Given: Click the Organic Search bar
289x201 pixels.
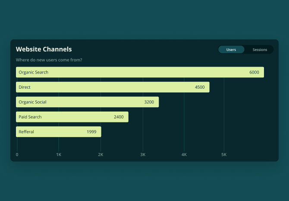Looking at the screenshot, I should click(140, 72).
